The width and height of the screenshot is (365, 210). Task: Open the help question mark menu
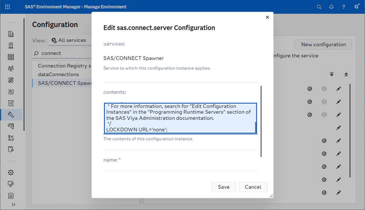tap(343, 7)
